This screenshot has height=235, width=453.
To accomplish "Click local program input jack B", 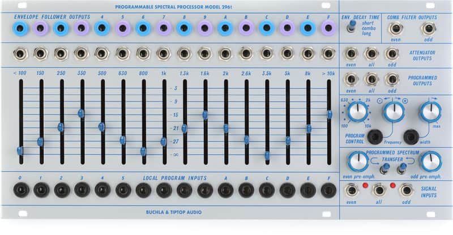I will pyautogui.click(x=246, y=190).
